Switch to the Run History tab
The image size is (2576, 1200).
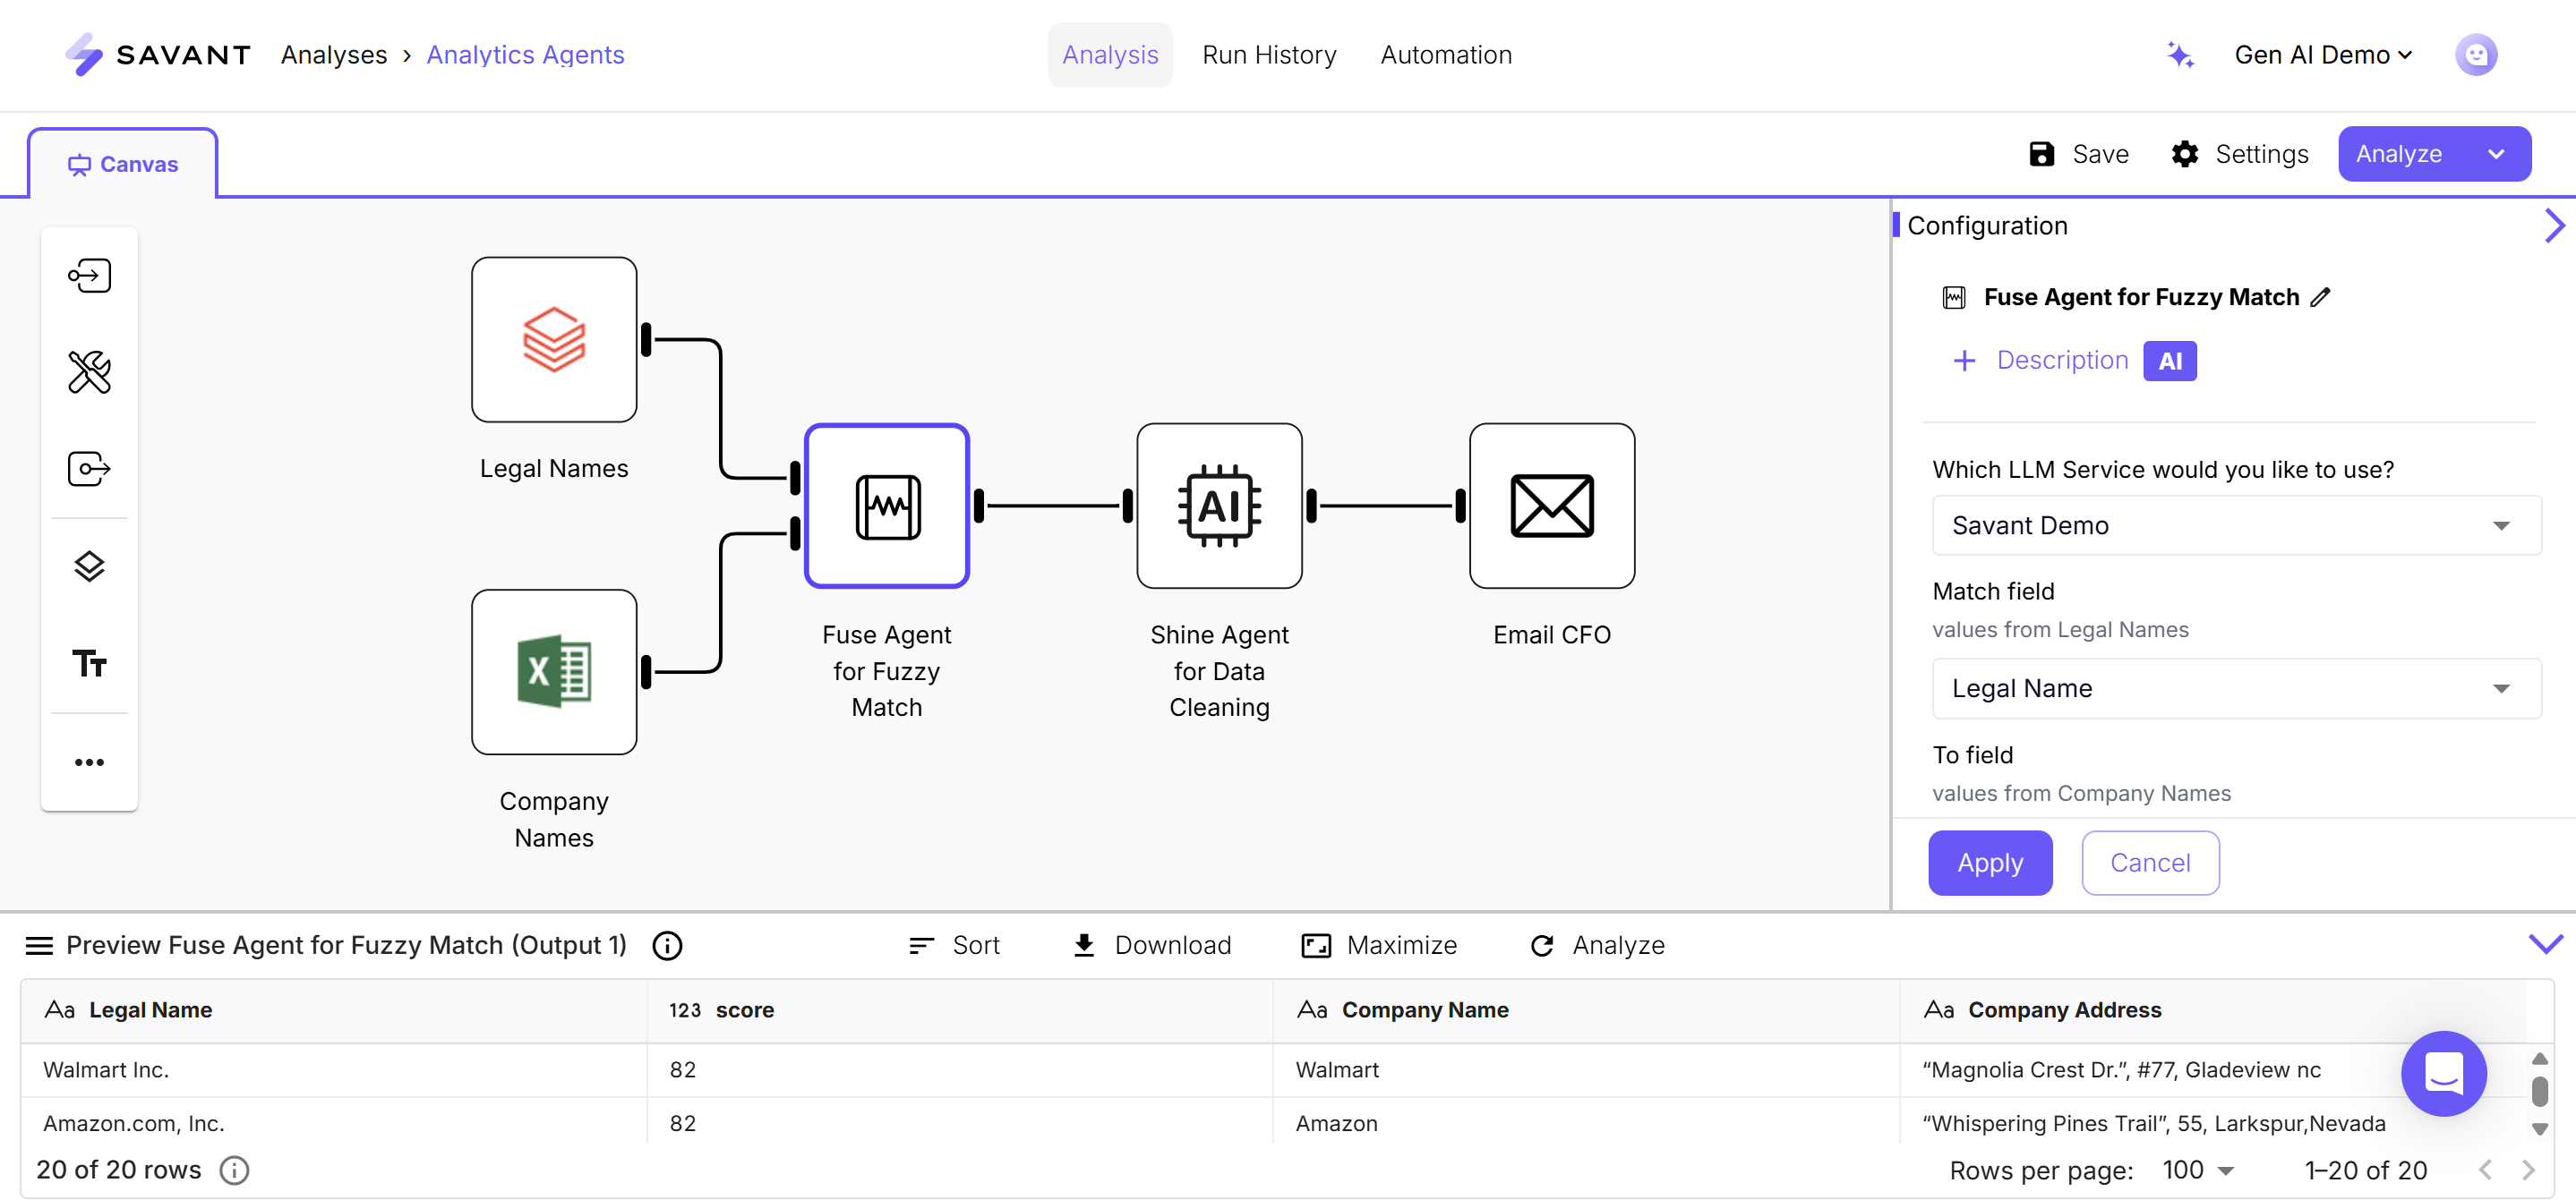[x=1269, y=55]
